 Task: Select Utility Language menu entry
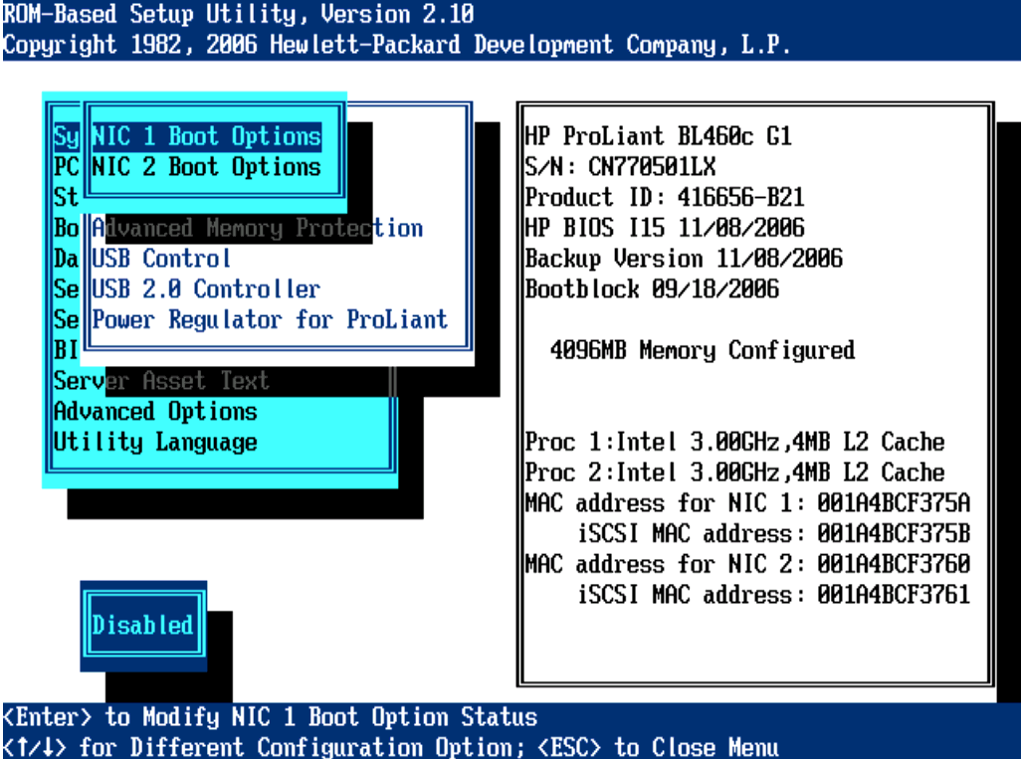tap(155, 442)
